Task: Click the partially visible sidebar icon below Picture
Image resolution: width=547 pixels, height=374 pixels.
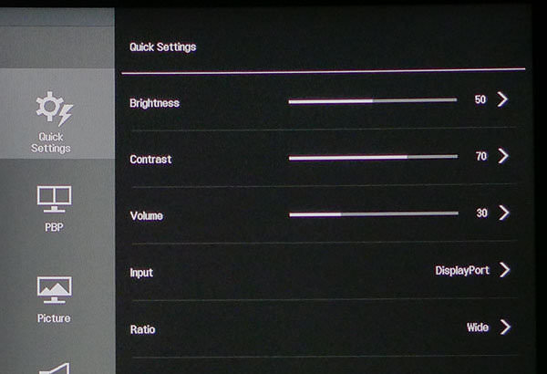Action: (x=55, y=367)
